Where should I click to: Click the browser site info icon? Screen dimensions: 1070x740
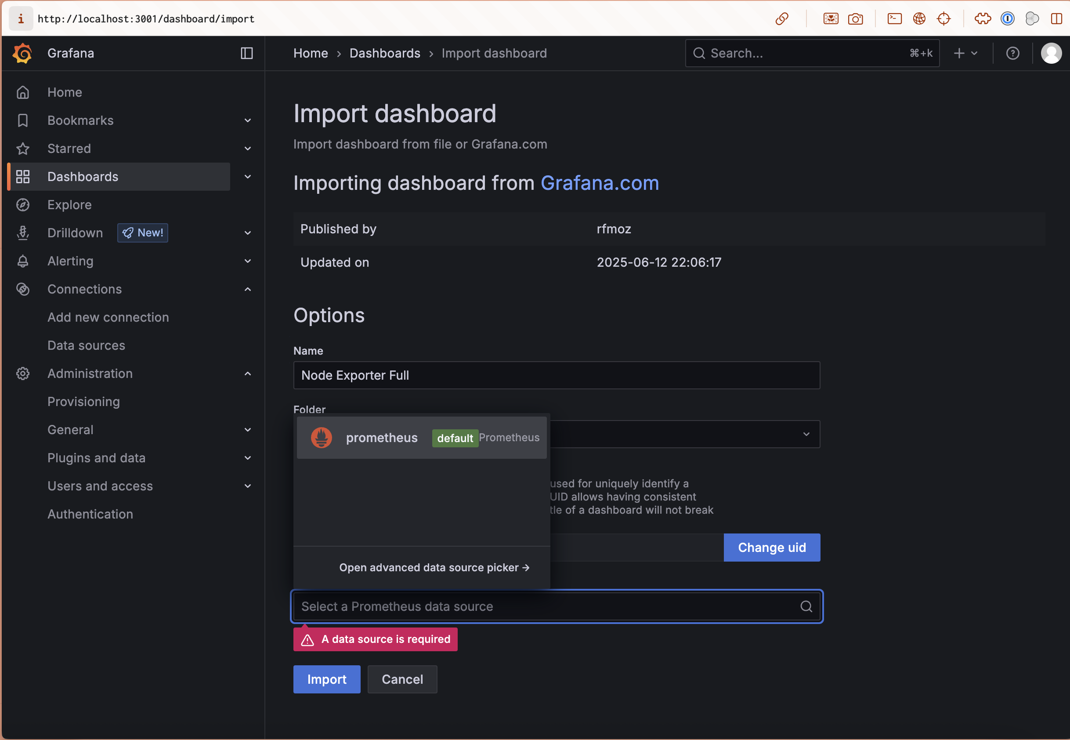point(21,18)
